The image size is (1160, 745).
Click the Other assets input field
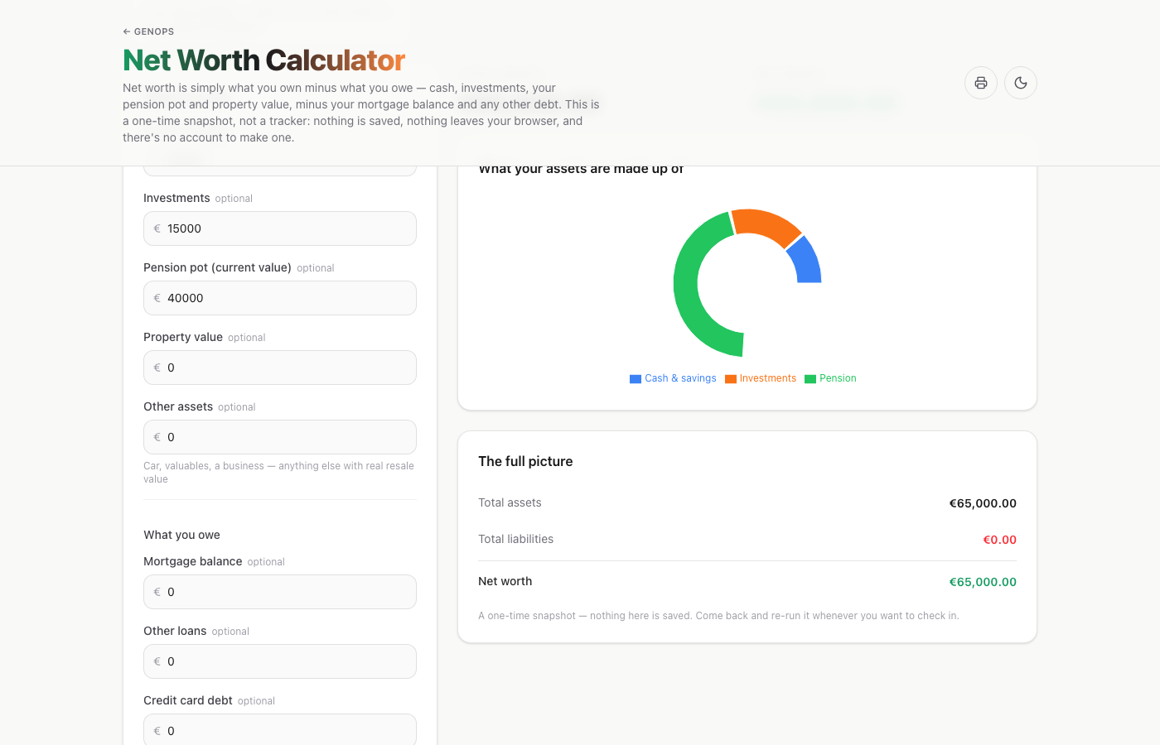pos(280,437)
